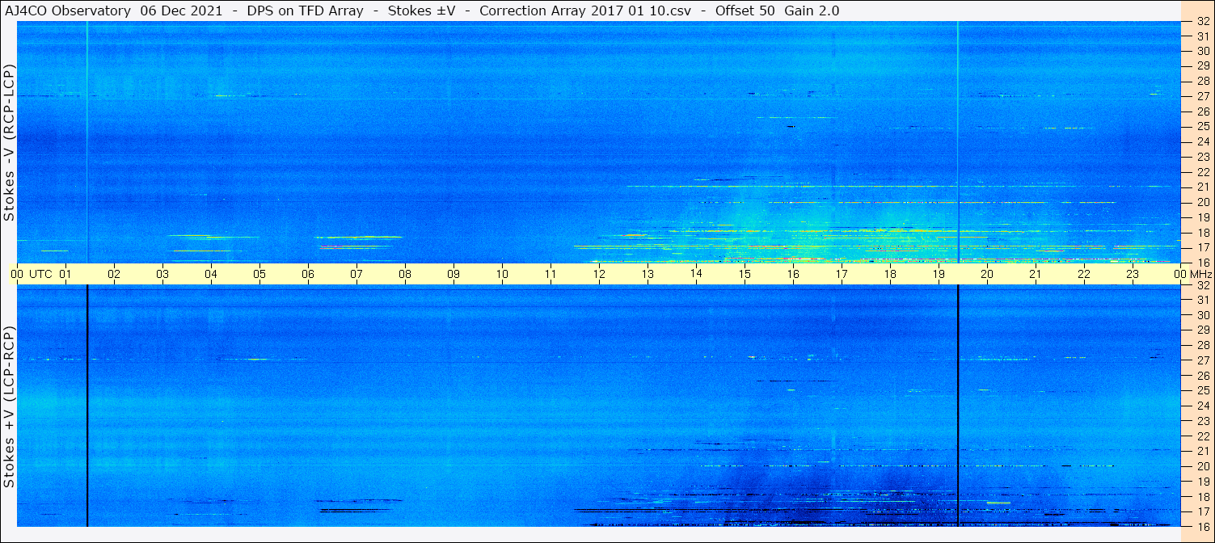Viewport: 1215px width, 543px height.
Task: Click the UTC label on time axis
Action: 41,274
